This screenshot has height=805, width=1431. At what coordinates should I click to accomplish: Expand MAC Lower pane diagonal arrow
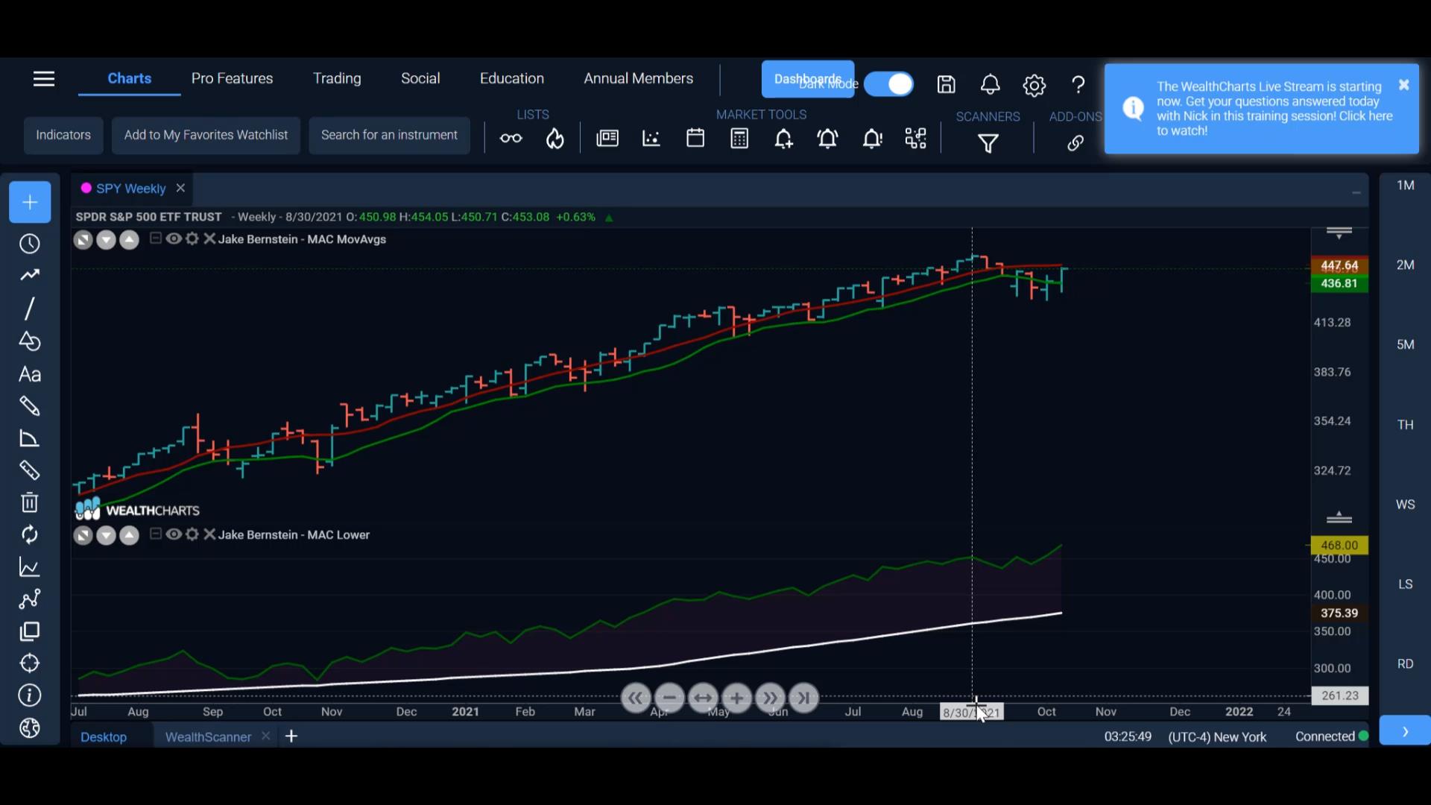click(83, 536)
